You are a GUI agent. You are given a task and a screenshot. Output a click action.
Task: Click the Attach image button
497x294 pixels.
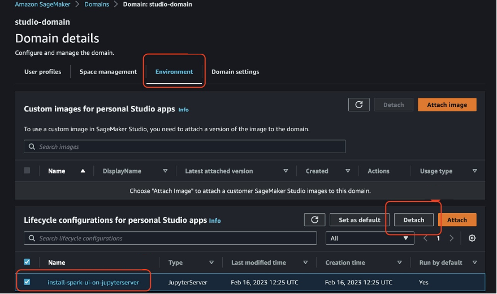(447, 105)
